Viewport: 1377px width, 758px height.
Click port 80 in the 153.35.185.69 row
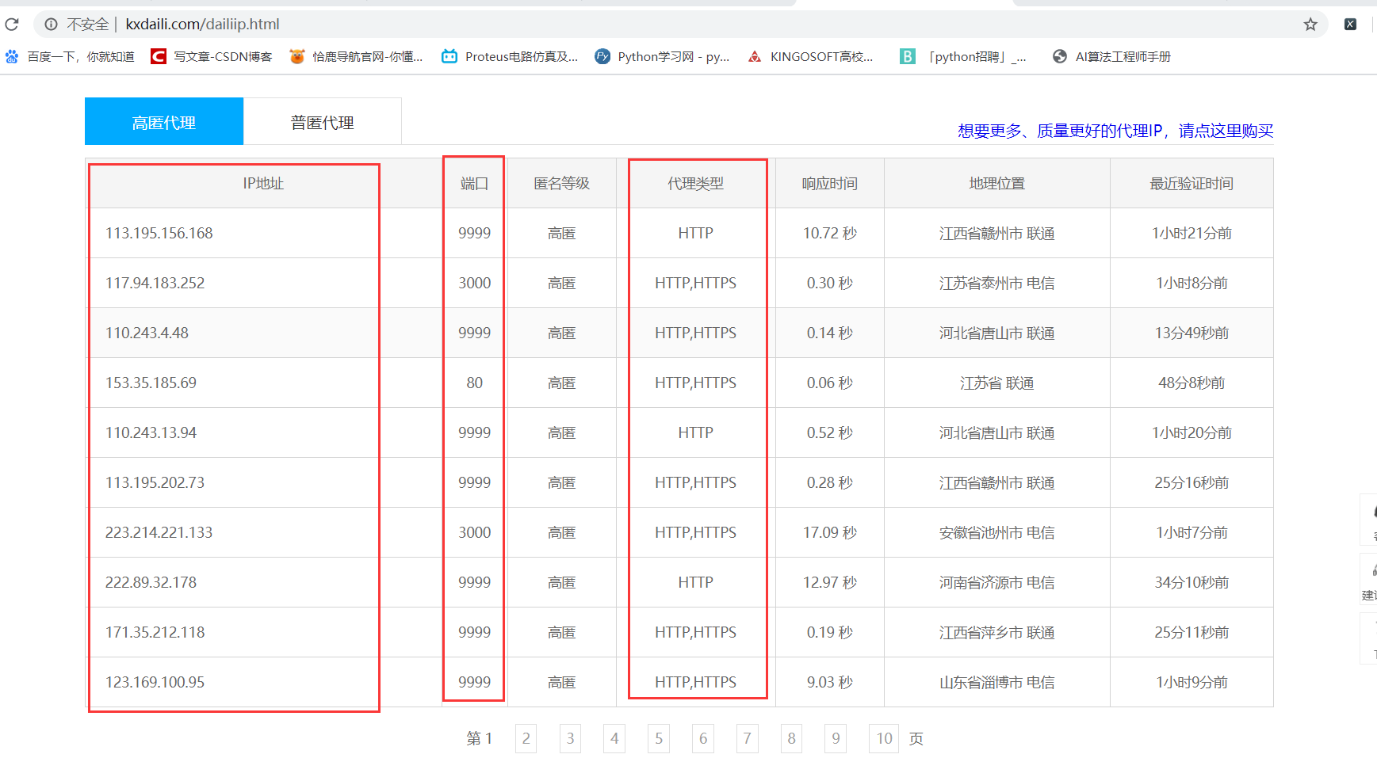474,383
